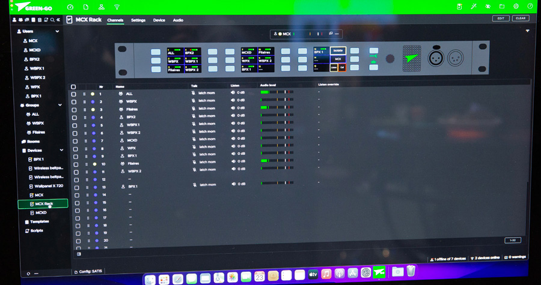Image resolution: width=541 pixels, height=285 pixels.
Task: Click the 1 offline of 7 devices status
Action: click(x=448, y=259)
